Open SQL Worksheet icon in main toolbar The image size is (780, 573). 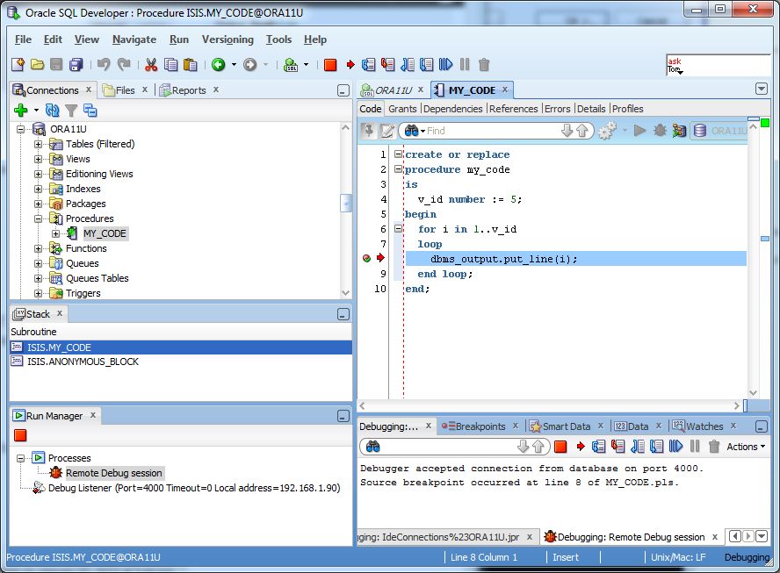click(x=291, y=65)
